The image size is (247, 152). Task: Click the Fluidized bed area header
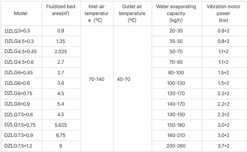pos(61,10)
